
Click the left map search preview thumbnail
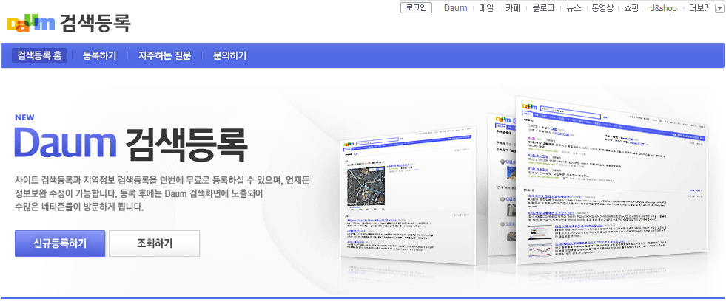coord(408,195)
